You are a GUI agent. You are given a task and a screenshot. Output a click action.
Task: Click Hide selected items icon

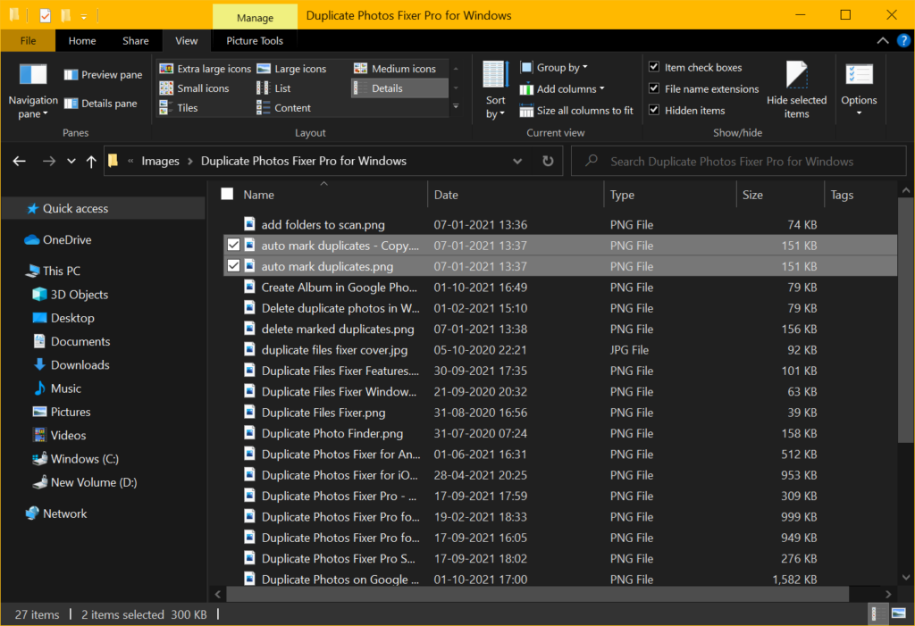(x=796, y=90)
